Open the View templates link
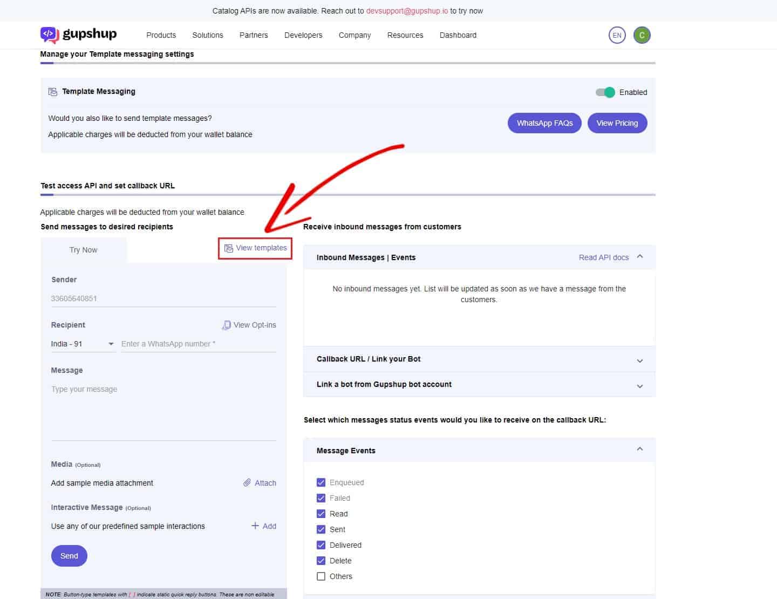This screenshot has height=599, width=777. 261,248
